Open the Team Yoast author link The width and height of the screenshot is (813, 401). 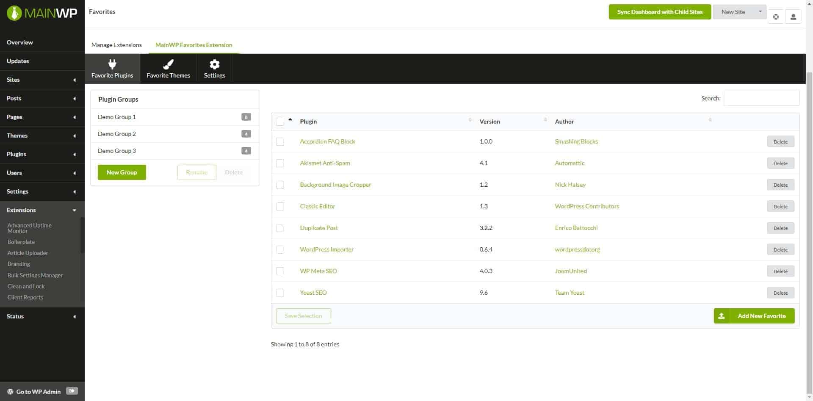570,293
